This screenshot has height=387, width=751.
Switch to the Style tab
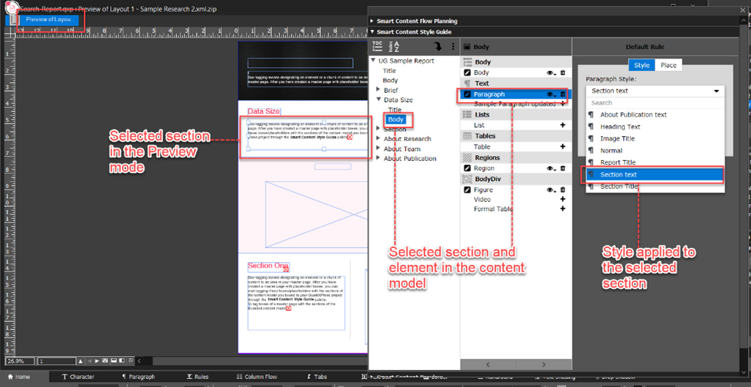click(641, 65)
